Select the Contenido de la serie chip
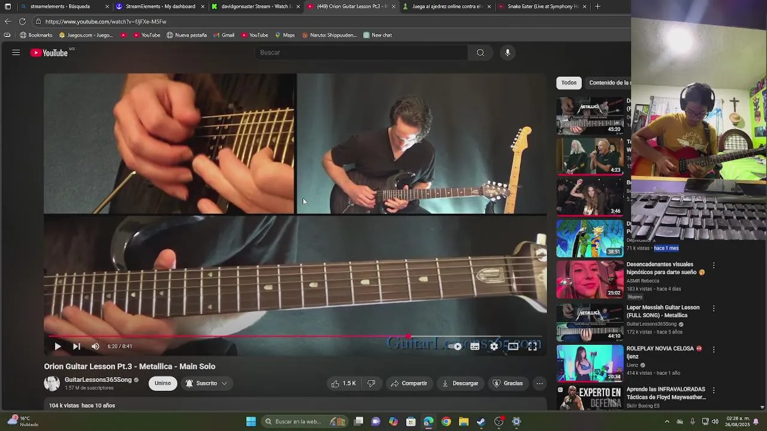 coord(609,83)
